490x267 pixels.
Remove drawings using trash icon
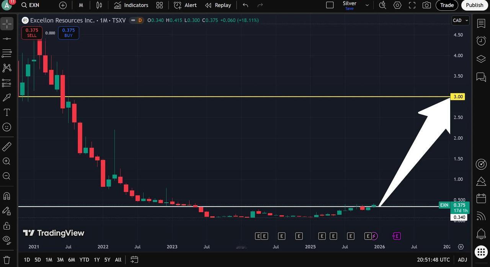click(x=7, y=260)
